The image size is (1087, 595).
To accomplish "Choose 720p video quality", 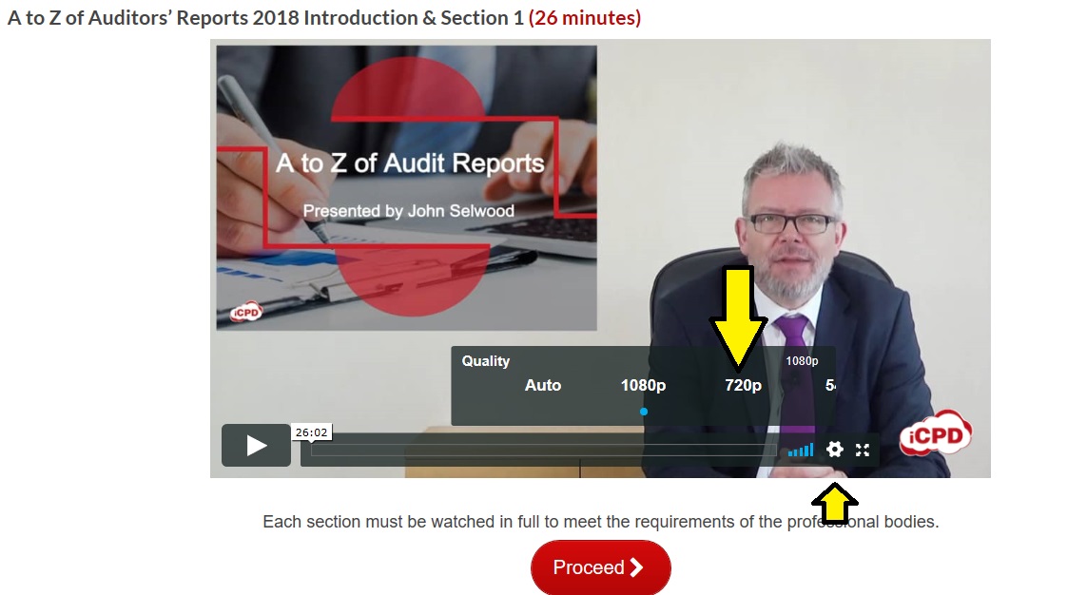I will click(743, 385).
